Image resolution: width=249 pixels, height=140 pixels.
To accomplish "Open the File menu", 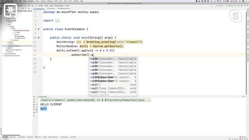I will 16,1.
